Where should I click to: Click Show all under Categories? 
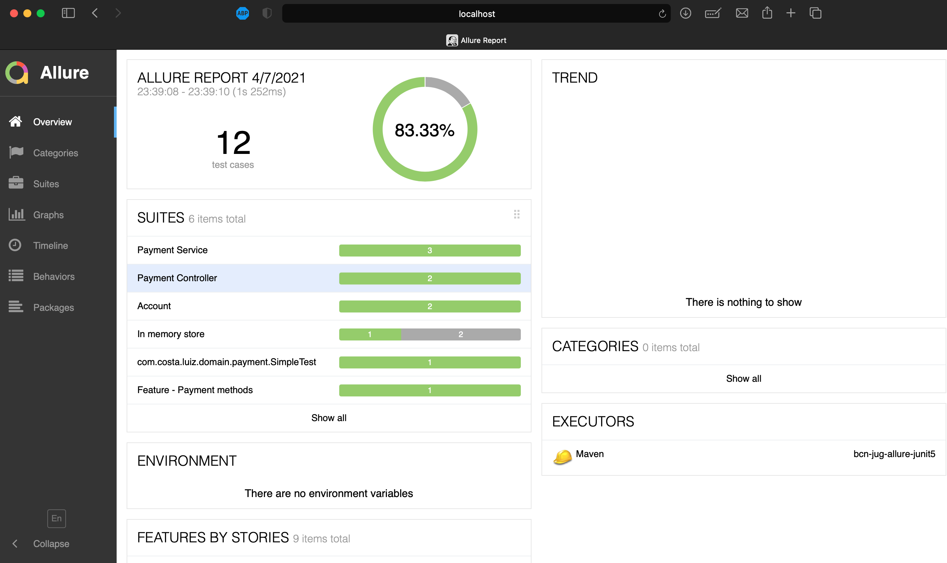point(743,378)
